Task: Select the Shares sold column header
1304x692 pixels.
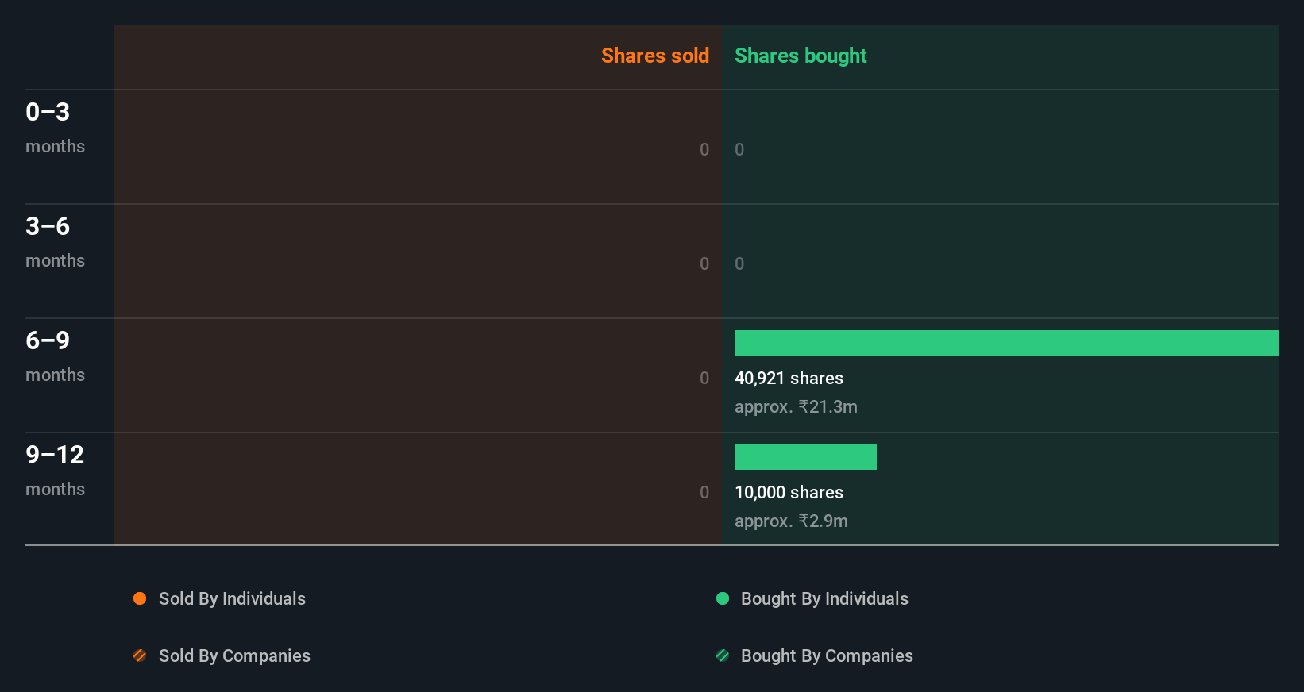Action: (654, 56)
